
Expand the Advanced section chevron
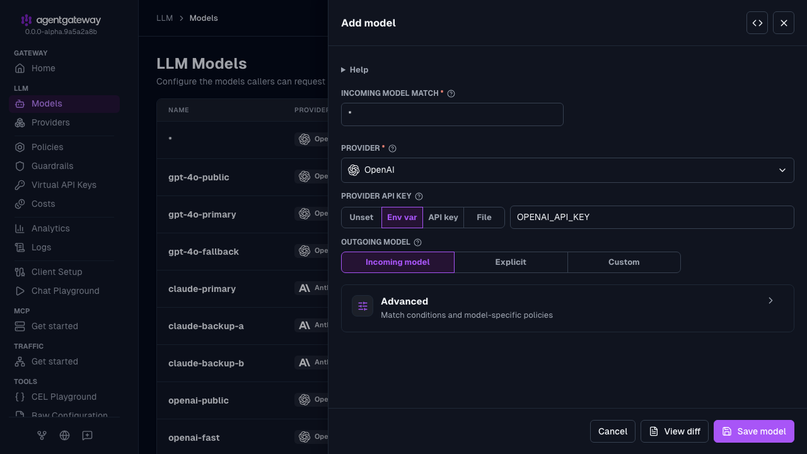coord(770,301)
